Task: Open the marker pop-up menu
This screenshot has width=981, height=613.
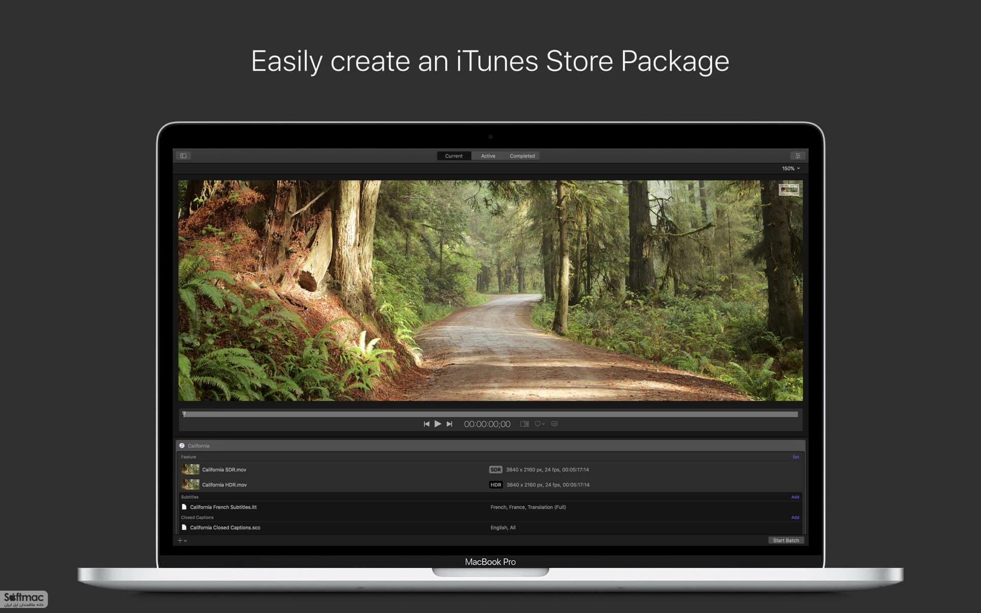Action: tap(539, 424)
